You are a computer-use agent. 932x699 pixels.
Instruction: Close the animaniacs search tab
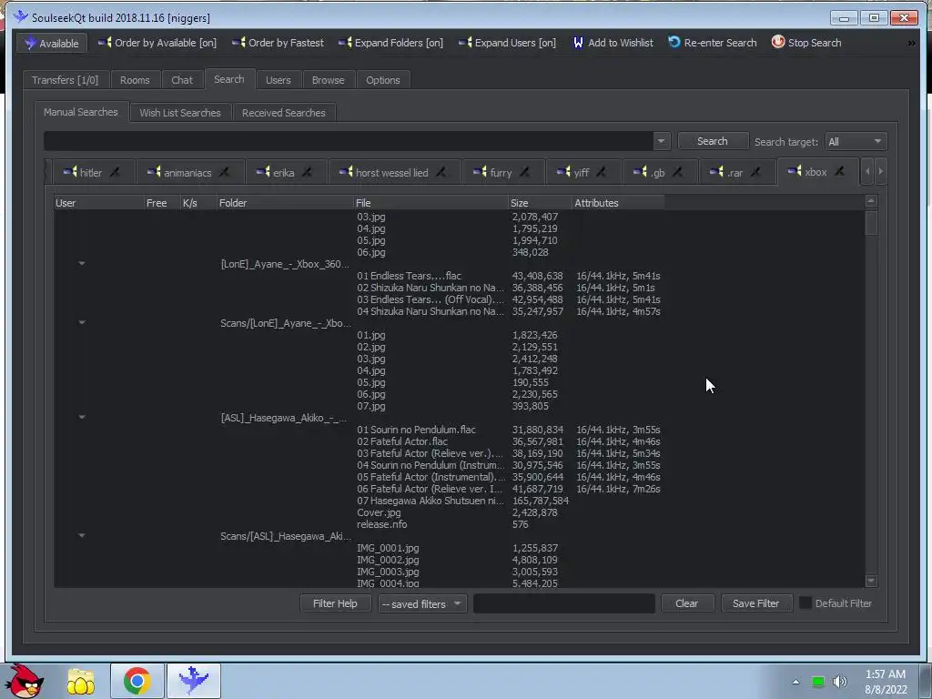coord(224,172)
